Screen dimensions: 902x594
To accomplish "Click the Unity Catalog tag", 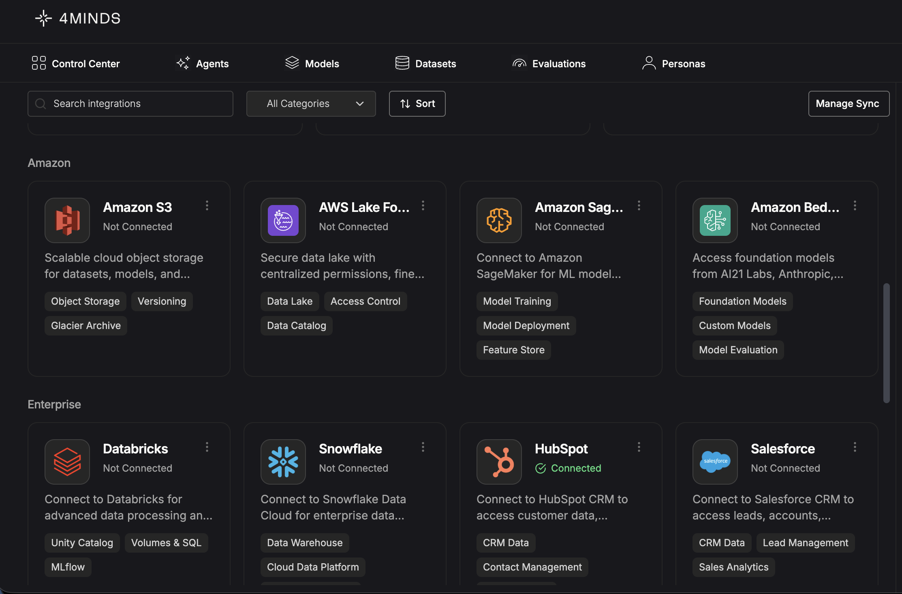I will pyautogui.click(x=82, y=543).
